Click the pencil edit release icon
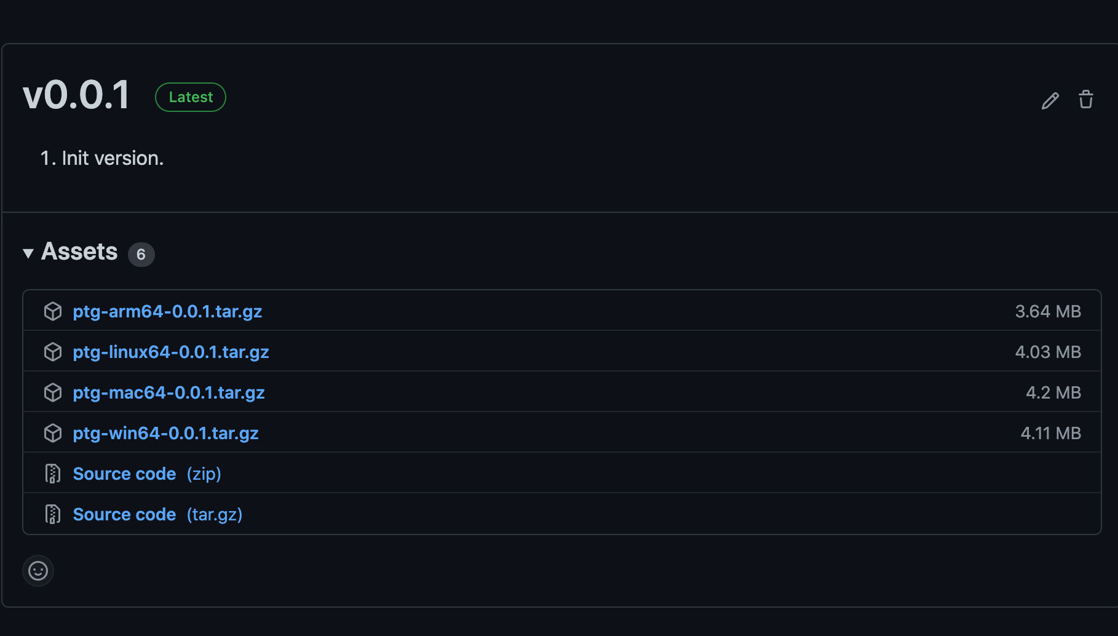 (x=1050, y=100)
